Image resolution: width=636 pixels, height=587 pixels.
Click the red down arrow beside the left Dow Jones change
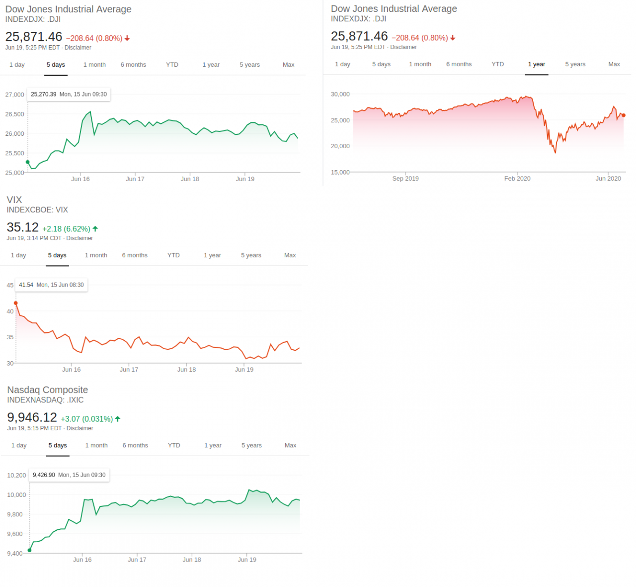pos(127,38)
